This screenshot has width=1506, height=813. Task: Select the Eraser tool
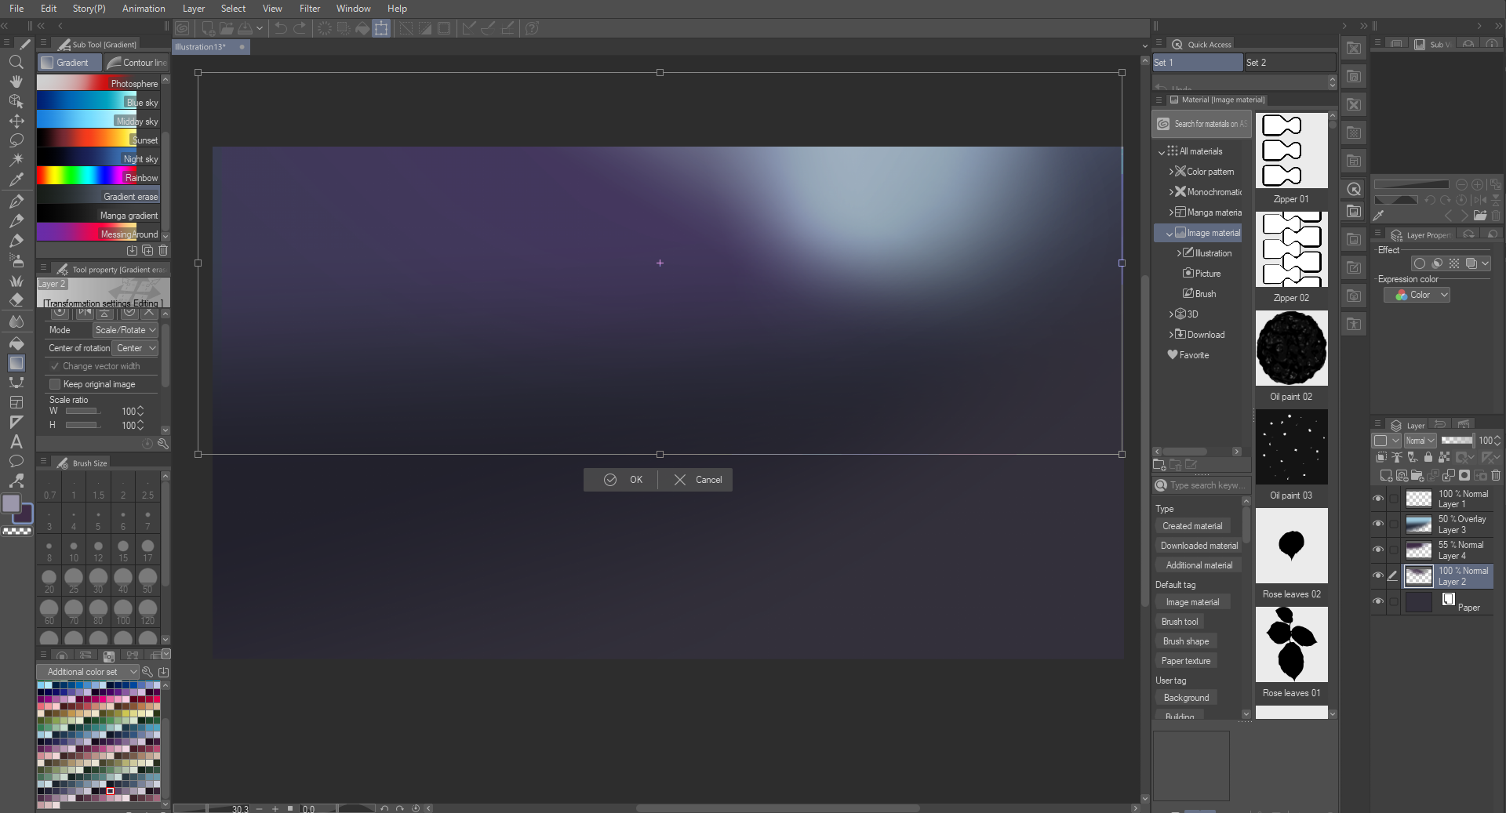(16, 300)
